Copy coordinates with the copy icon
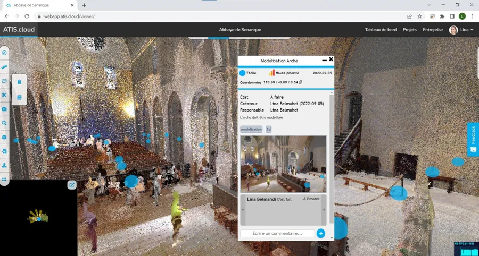The width and height of the screenshot is (479, 256). (x=301, y=82)
